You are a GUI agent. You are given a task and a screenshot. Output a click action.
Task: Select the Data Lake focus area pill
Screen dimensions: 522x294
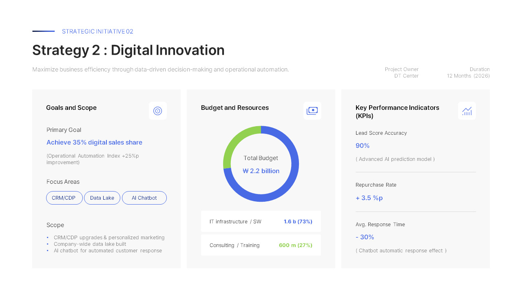coord(102,198)
